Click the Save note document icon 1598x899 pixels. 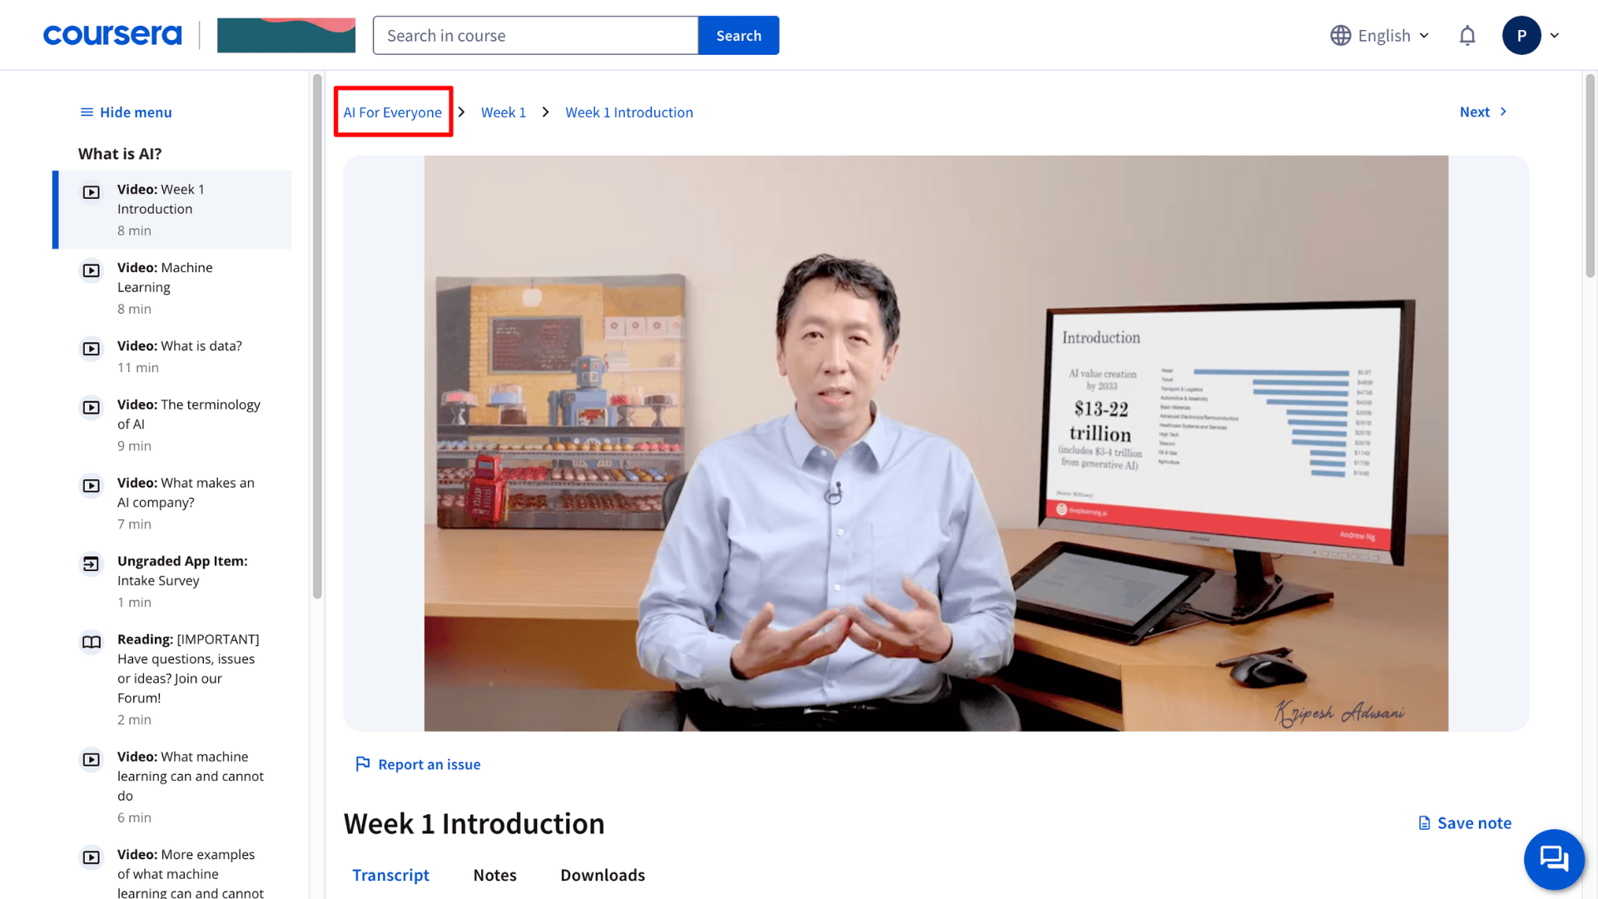[x=1424, y=823]
